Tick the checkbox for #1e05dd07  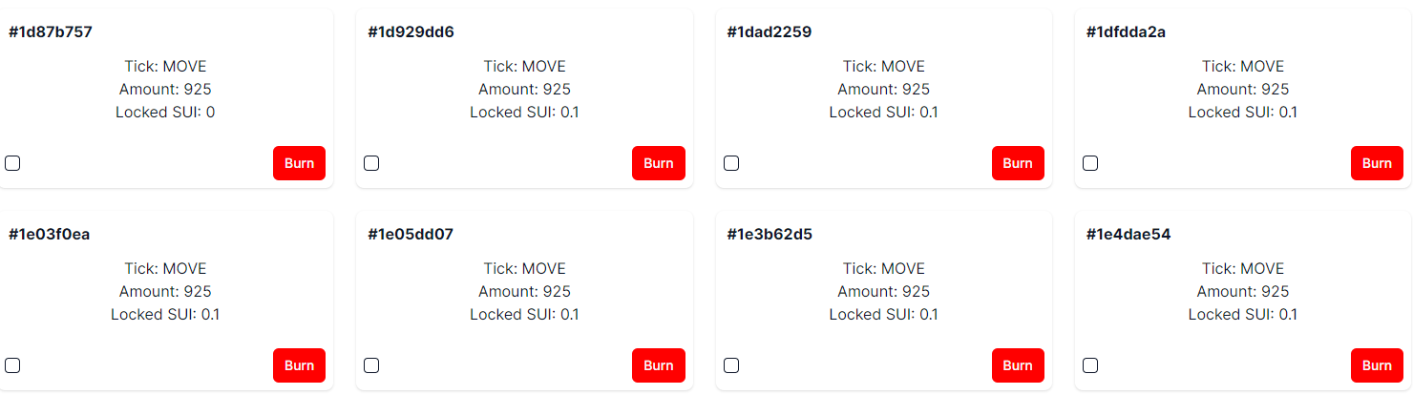tap(371, 365)
